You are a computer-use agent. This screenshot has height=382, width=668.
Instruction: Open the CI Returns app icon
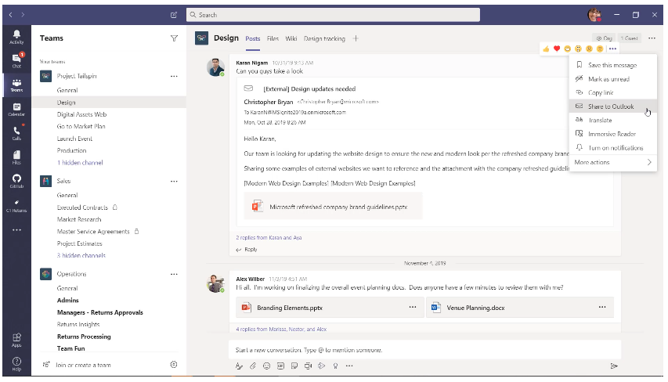(x=16, y=205)
